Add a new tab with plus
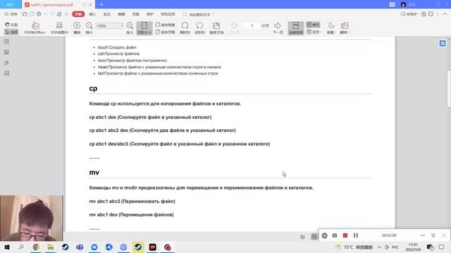The height and width of the screenshot is (253, 451). click(x=101, y=5)
